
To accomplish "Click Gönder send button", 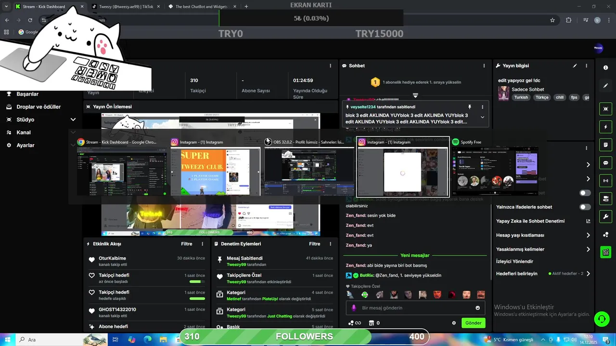I will 473,323.
